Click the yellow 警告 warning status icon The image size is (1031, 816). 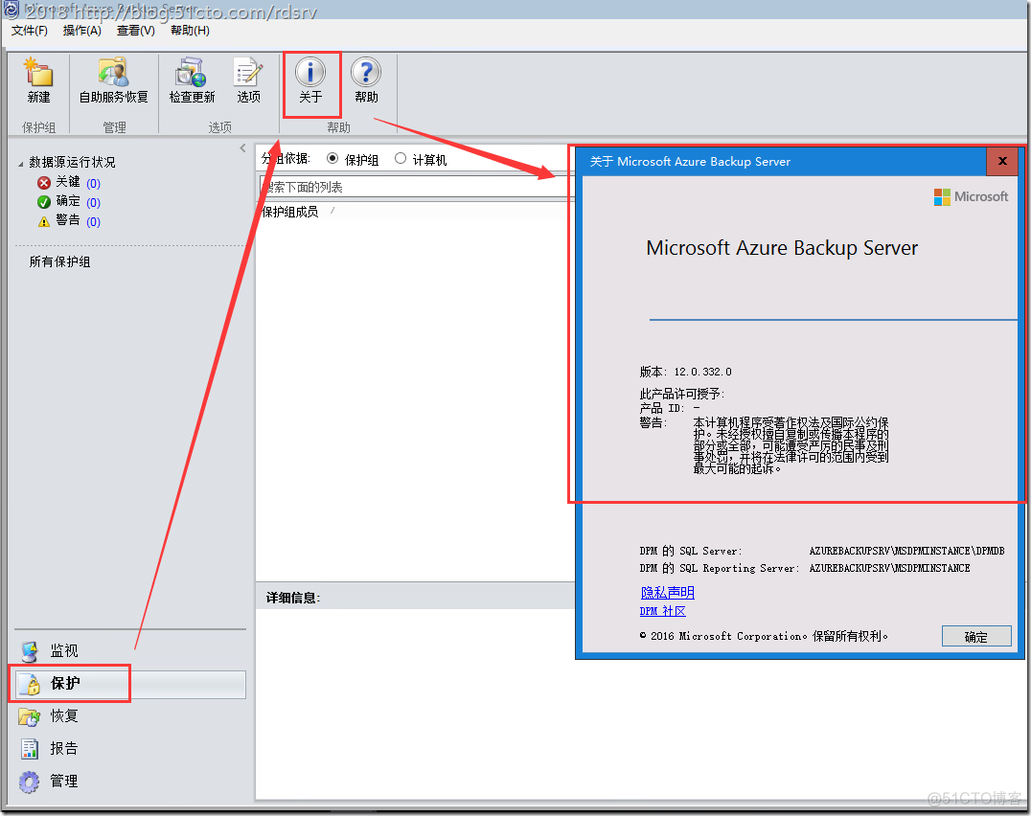pos(44,221)
